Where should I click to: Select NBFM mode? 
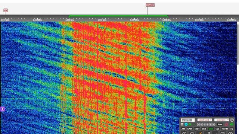[225, 129]
